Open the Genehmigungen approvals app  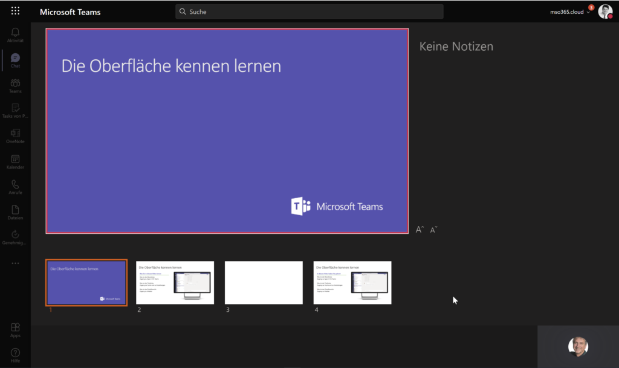tap(15, 237)
